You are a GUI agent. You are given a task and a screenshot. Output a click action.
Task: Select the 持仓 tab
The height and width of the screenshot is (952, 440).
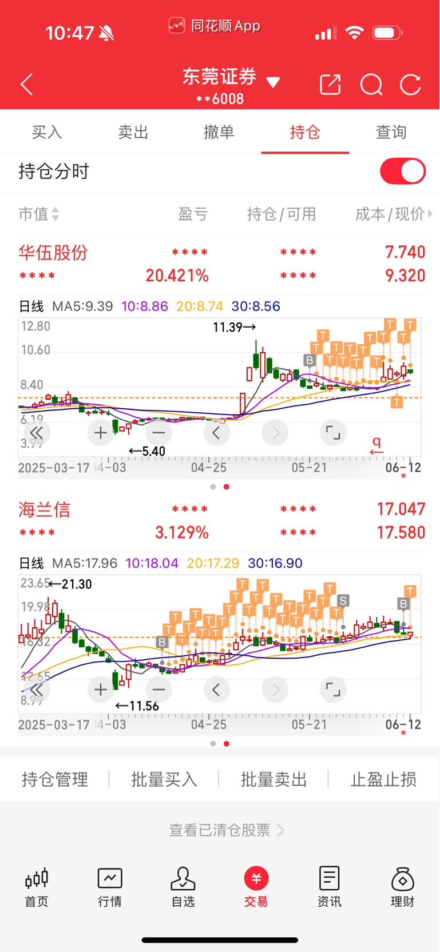(305, 132)
